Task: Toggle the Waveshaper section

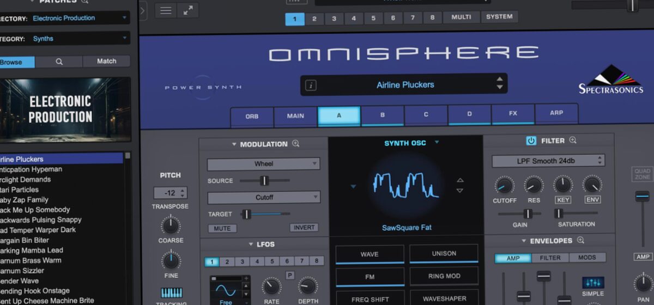Action: pyautogui.click(x=444, y=298)
